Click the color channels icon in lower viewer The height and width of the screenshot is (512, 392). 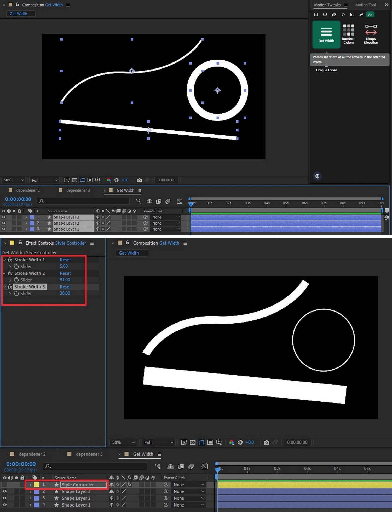231,442
